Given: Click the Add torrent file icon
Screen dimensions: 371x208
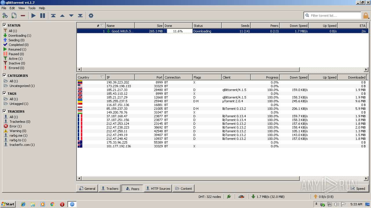Looking at the screenshot, I should click(x=14, y=16).
